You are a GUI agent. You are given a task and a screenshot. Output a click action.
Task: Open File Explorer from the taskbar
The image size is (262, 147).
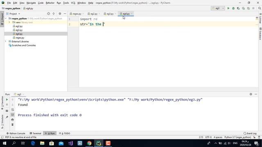(42, 143)
